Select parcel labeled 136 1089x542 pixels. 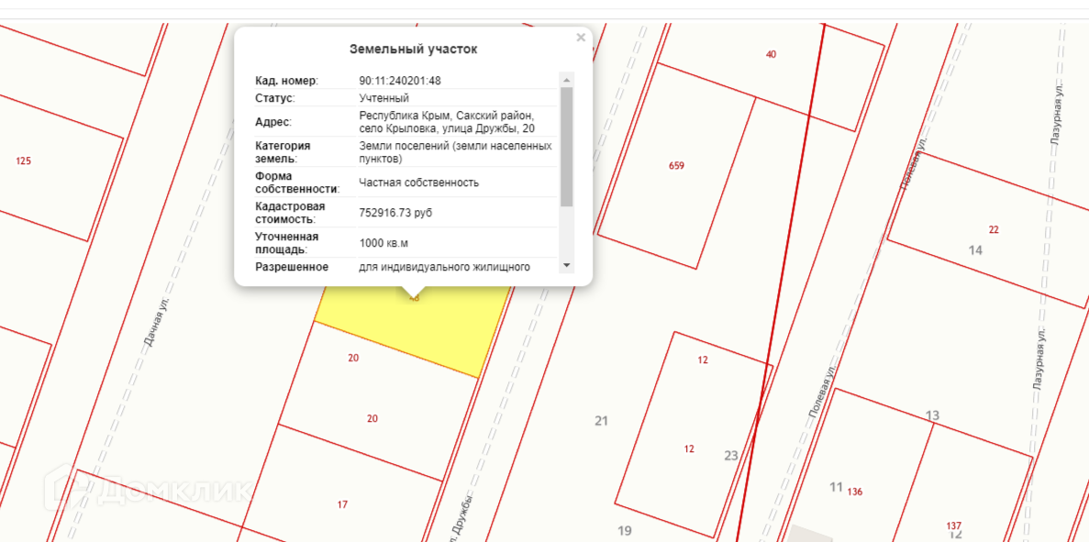pos(855,492)
